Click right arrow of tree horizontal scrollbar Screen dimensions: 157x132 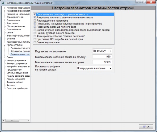pyautogui.click(x=28, y=120)
